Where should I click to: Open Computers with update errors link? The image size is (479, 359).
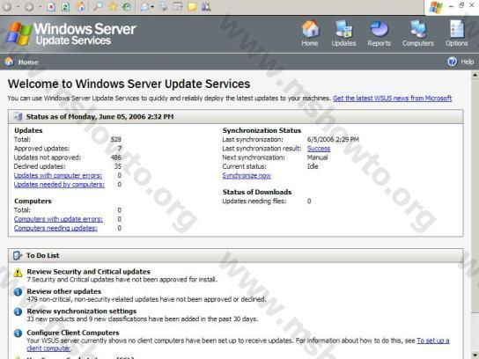(58, 219)
